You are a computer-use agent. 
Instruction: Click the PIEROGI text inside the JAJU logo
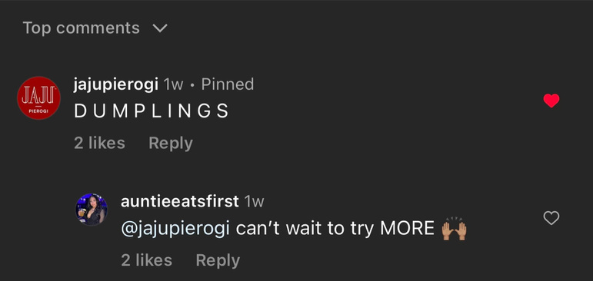tap(38, 112)
